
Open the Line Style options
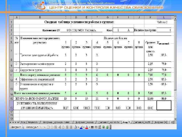point(92,127)
